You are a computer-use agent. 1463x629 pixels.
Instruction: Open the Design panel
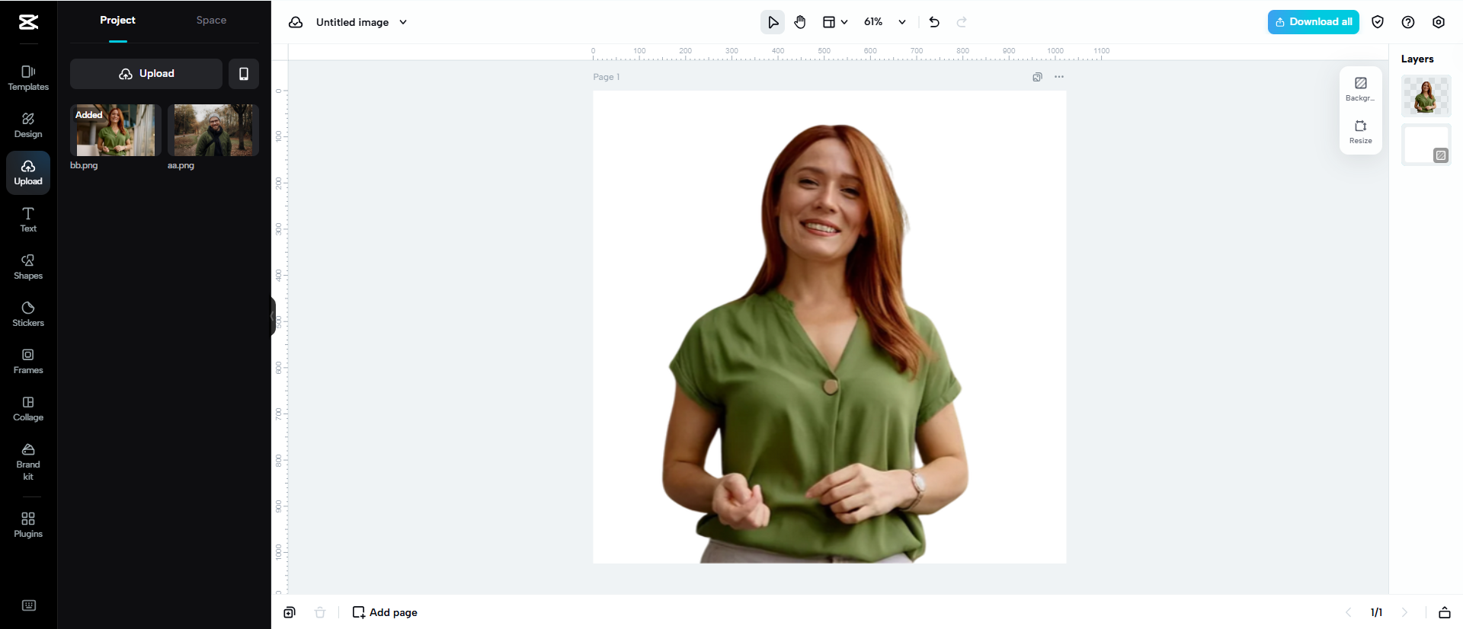tap(28, 126)
